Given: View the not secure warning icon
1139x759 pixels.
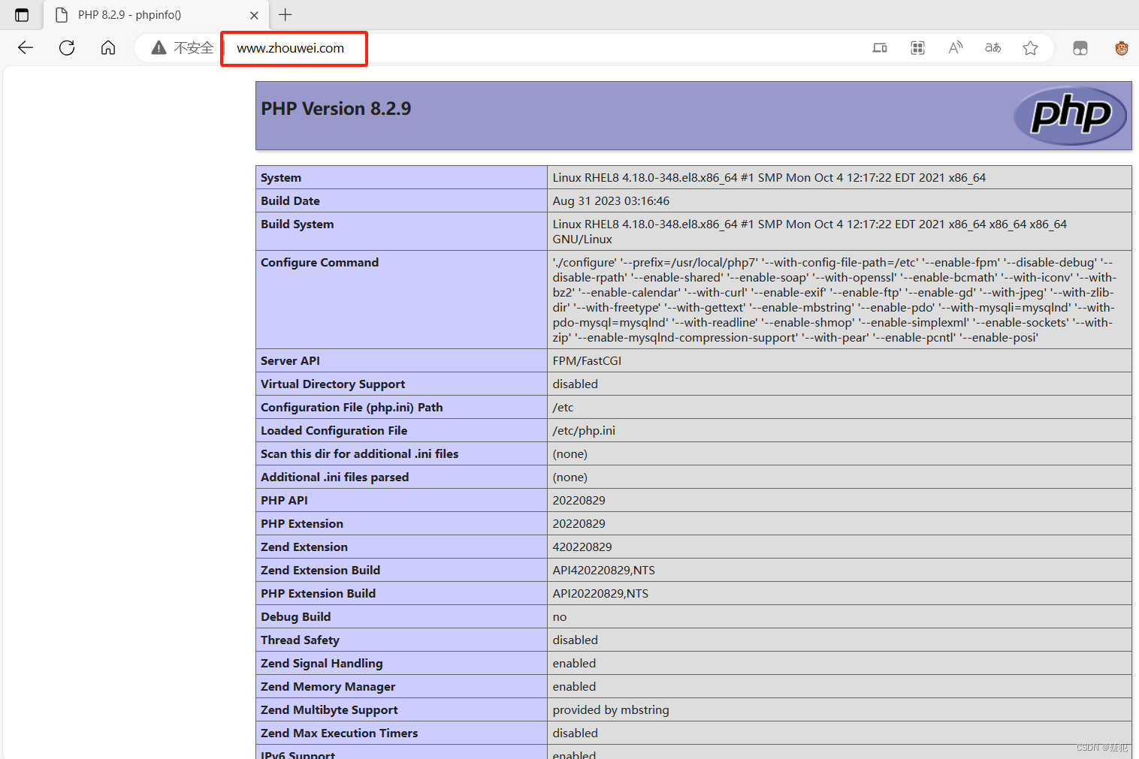Looking at the screenshot, I should pyautogui.click(x=159, y=48).
